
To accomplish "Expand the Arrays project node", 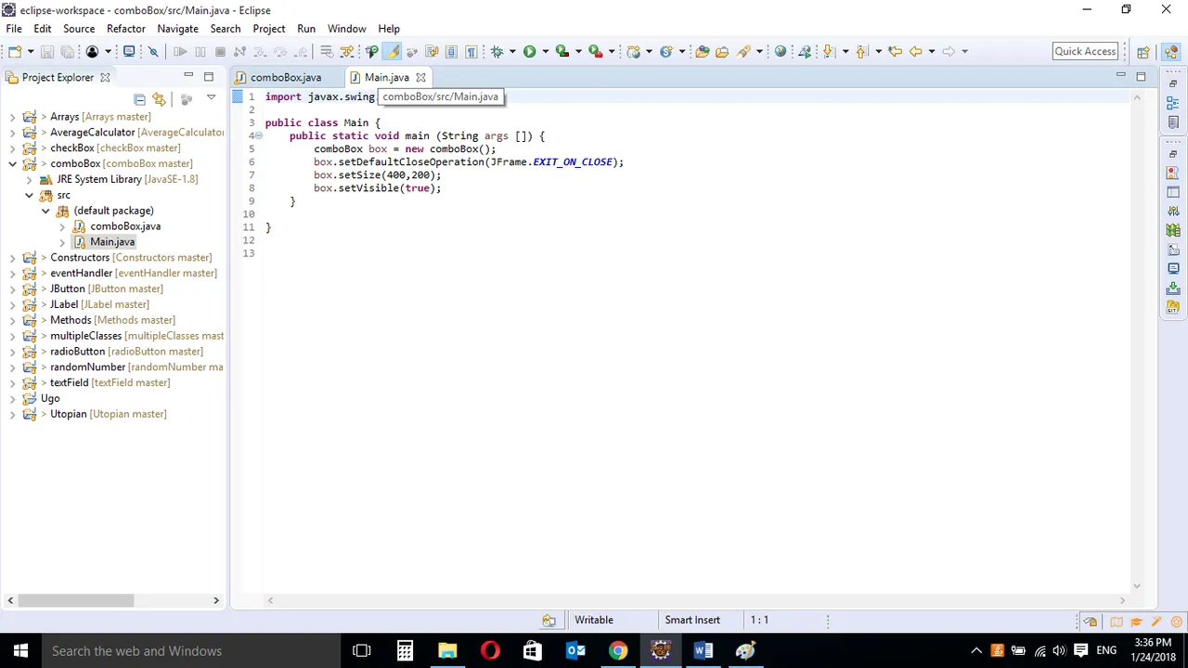I will (x=12, y=117).
